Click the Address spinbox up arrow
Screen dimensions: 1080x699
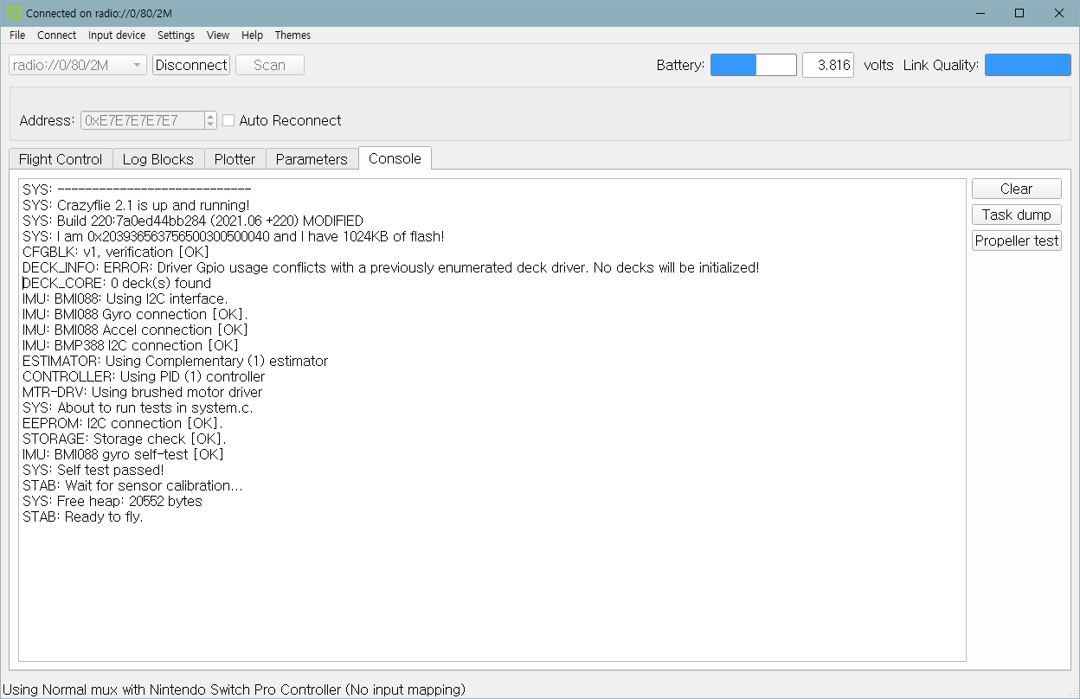tap(210, 116)
